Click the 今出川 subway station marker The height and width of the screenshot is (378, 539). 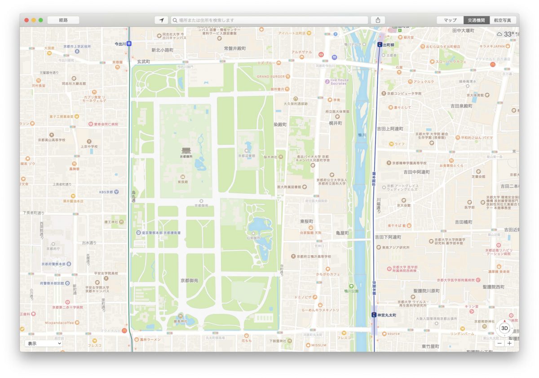coord(129,43)
